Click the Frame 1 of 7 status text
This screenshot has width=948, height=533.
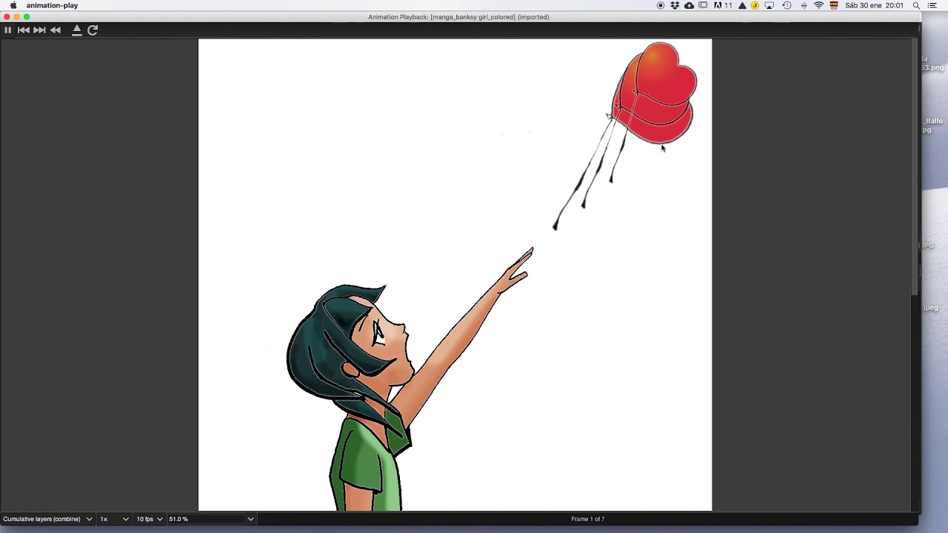click(x=588, y=519)
